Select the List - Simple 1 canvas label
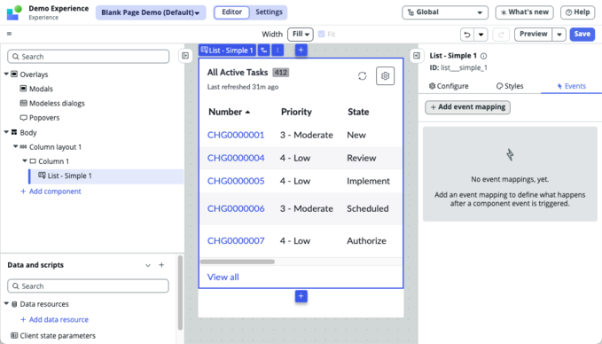 point(227,51)
